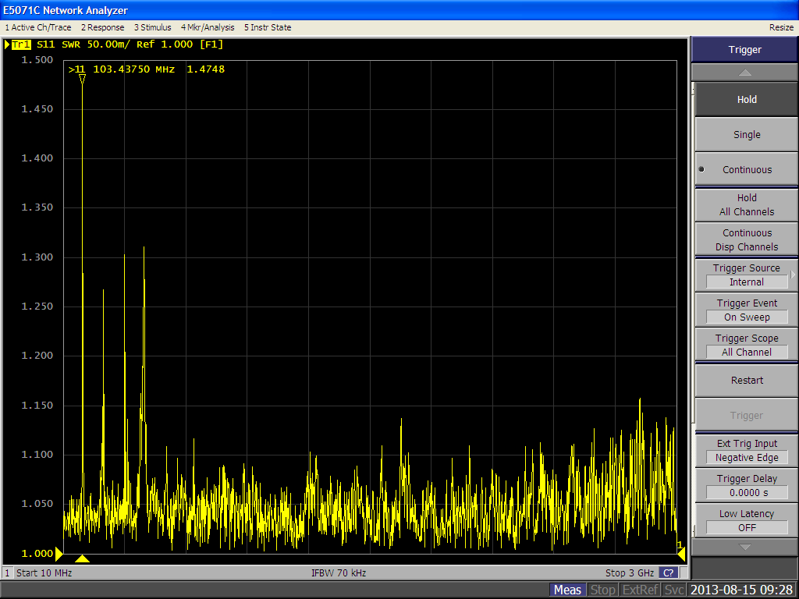This screenshot has width=799, height=599.
Task: Click the yellow marker position triangle on x-axis
Action: click(82, 558)
